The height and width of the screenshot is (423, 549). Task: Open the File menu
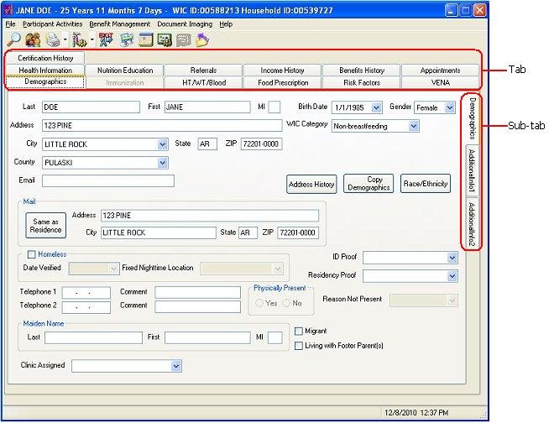[x=11, y=24]
